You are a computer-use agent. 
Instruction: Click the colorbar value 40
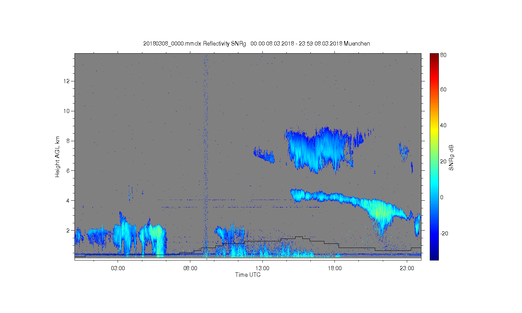443,126
